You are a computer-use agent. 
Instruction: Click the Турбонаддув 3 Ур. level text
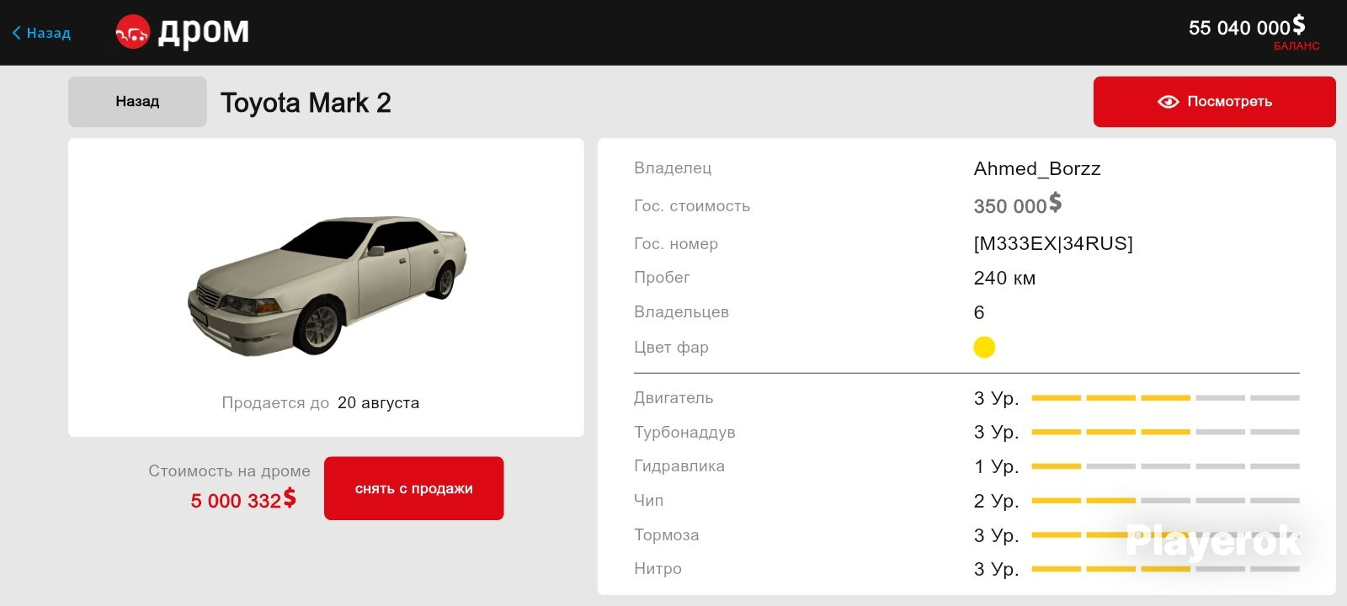coord(996,432)
